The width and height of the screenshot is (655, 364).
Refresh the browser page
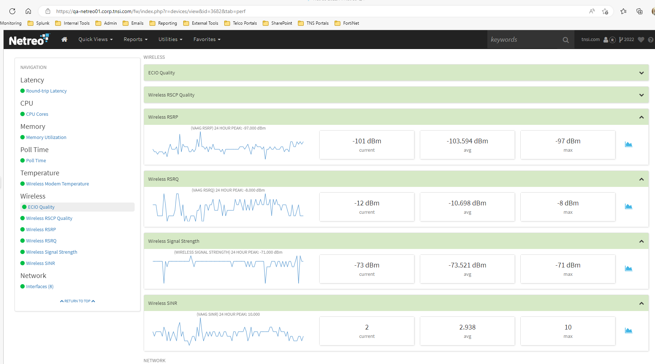(x=12, y=11)
